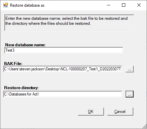Click the "Restore database as" window title
This screenshot has width=147, height=129.
[x=27, y=5]
